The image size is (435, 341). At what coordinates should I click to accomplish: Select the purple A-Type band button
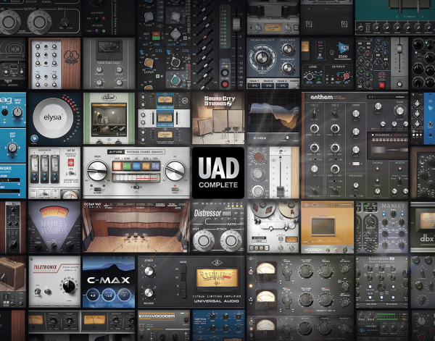pyautogui.click(x=156, y=166)
